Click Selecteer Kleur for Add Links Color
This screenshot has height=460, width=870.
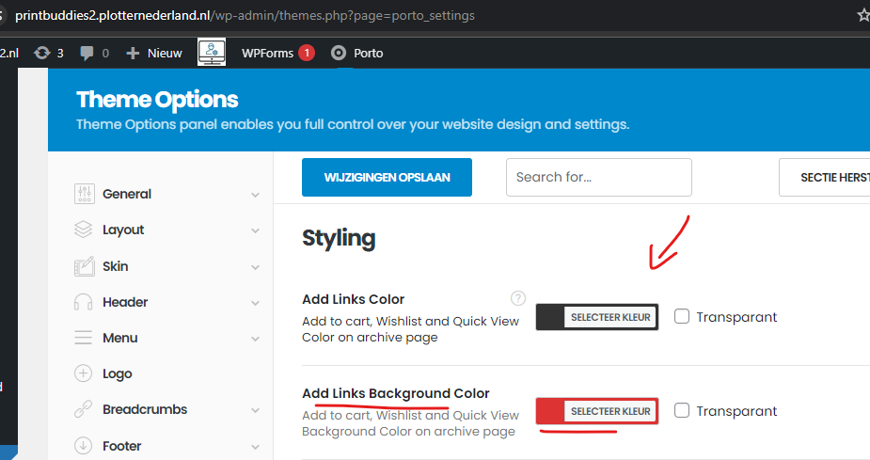point(610,317)
